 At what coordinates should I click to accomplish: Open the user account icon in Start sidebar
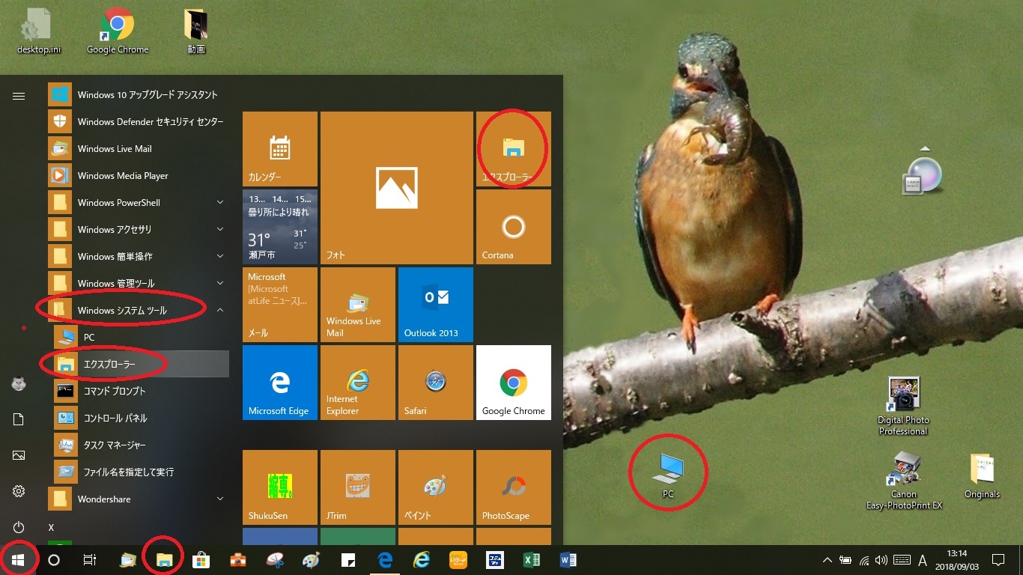coord(19,384)
